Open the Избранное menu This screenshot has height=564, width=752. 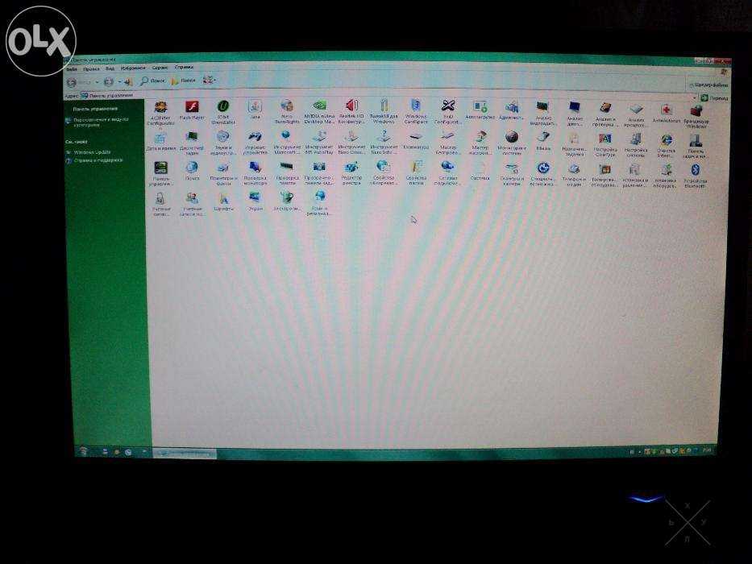(x=132, y=68)
